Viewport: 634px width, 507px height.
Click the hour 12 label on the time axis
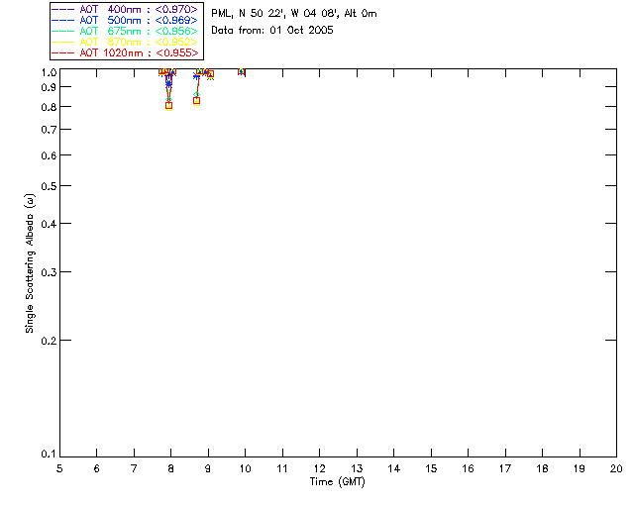(319, 468)
